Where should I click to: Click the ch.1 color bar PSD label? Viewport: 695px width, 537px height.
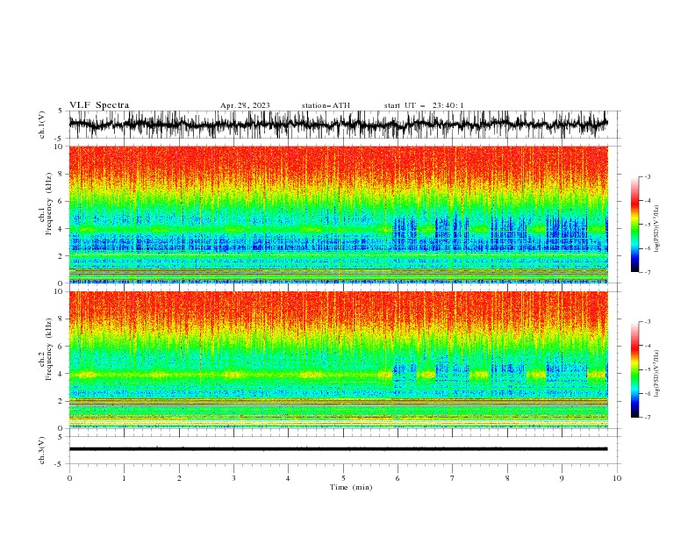click(x=656, y=229)
